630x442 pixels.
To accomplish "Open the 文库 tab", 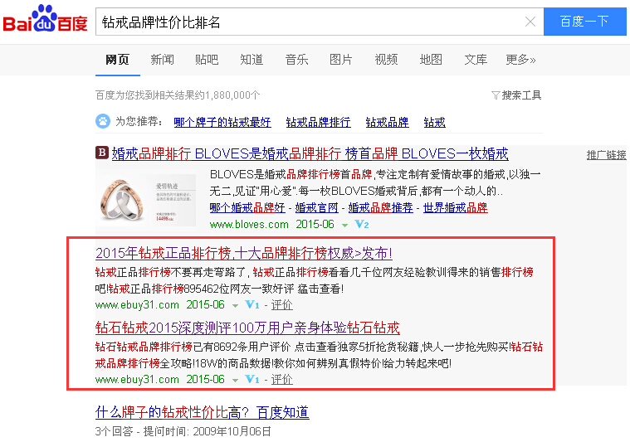I will (x=476, y=60).
